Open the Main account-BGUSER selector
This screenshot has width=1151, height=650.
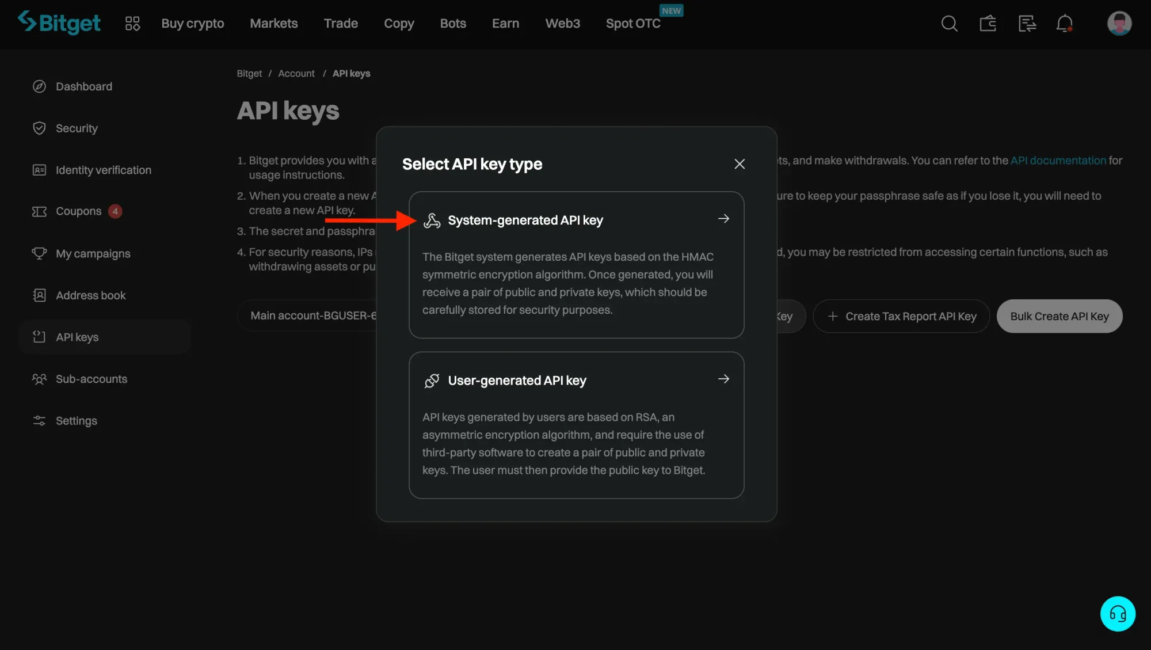coord(307,316)
